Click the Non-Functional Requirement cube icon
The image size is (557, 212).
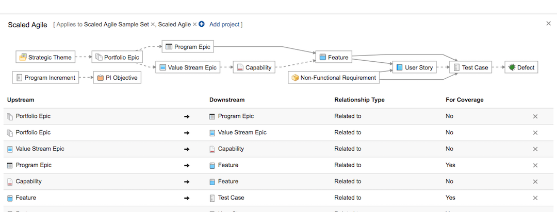295,78
